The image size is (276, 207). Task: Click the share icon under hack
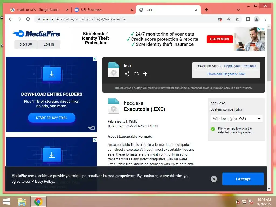click(127, 74)
